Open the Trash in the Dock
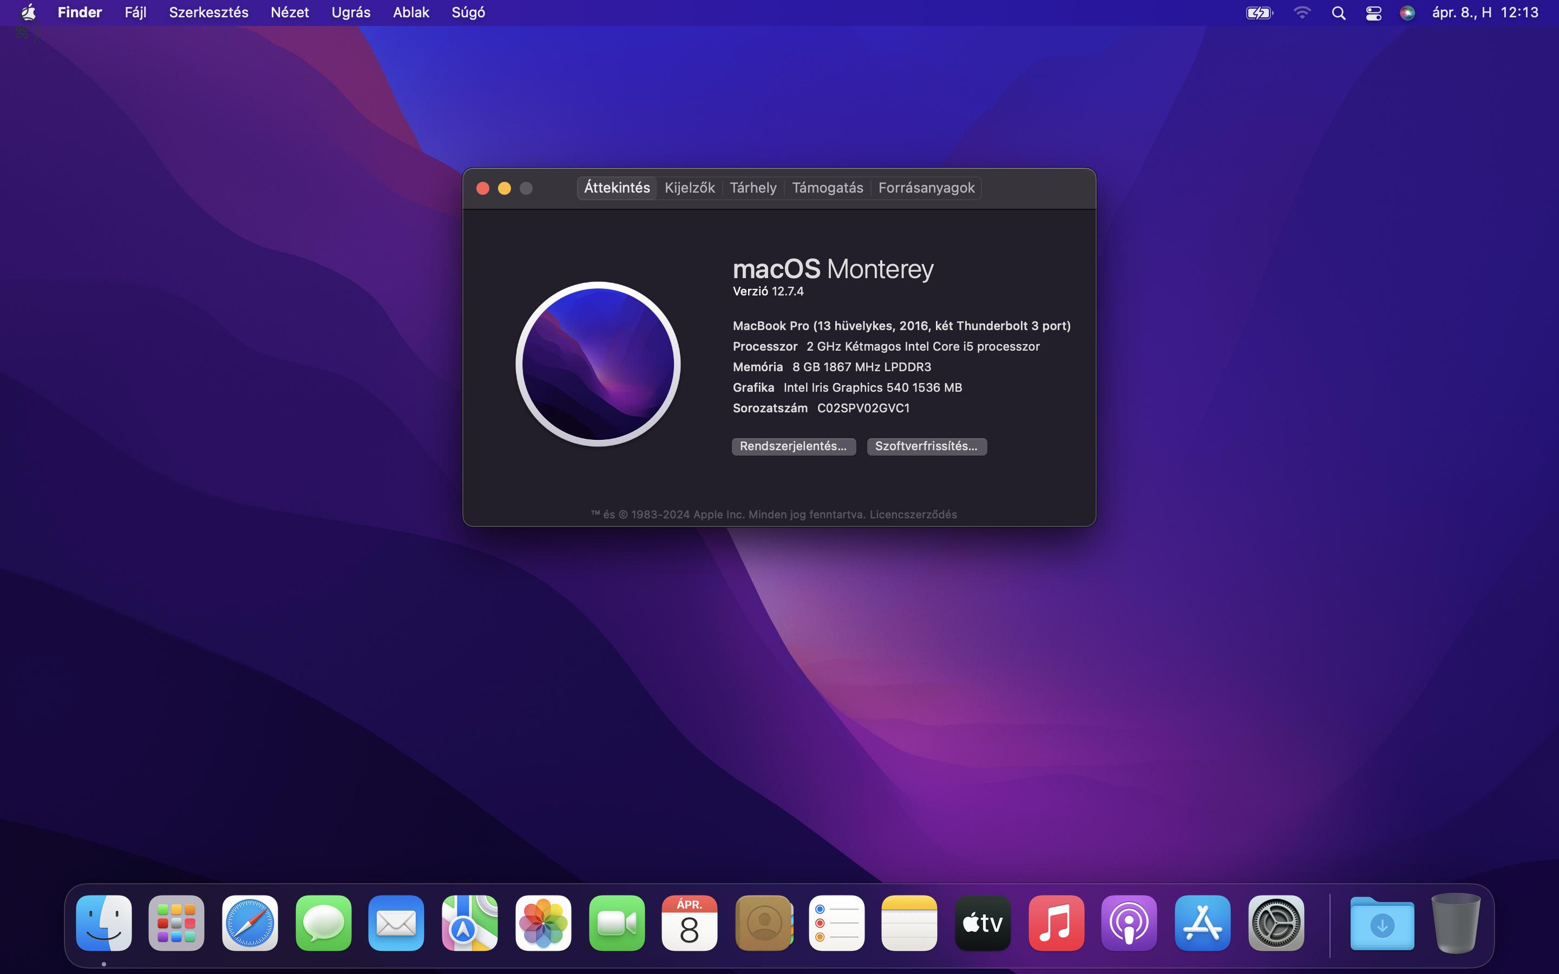 (1455, 923)
